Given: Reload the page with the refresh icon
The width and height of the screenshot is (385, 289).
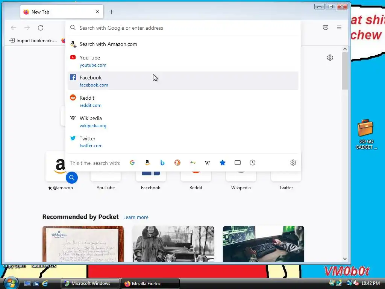Looking at the screenshot, I should click(x=41, y=28).
